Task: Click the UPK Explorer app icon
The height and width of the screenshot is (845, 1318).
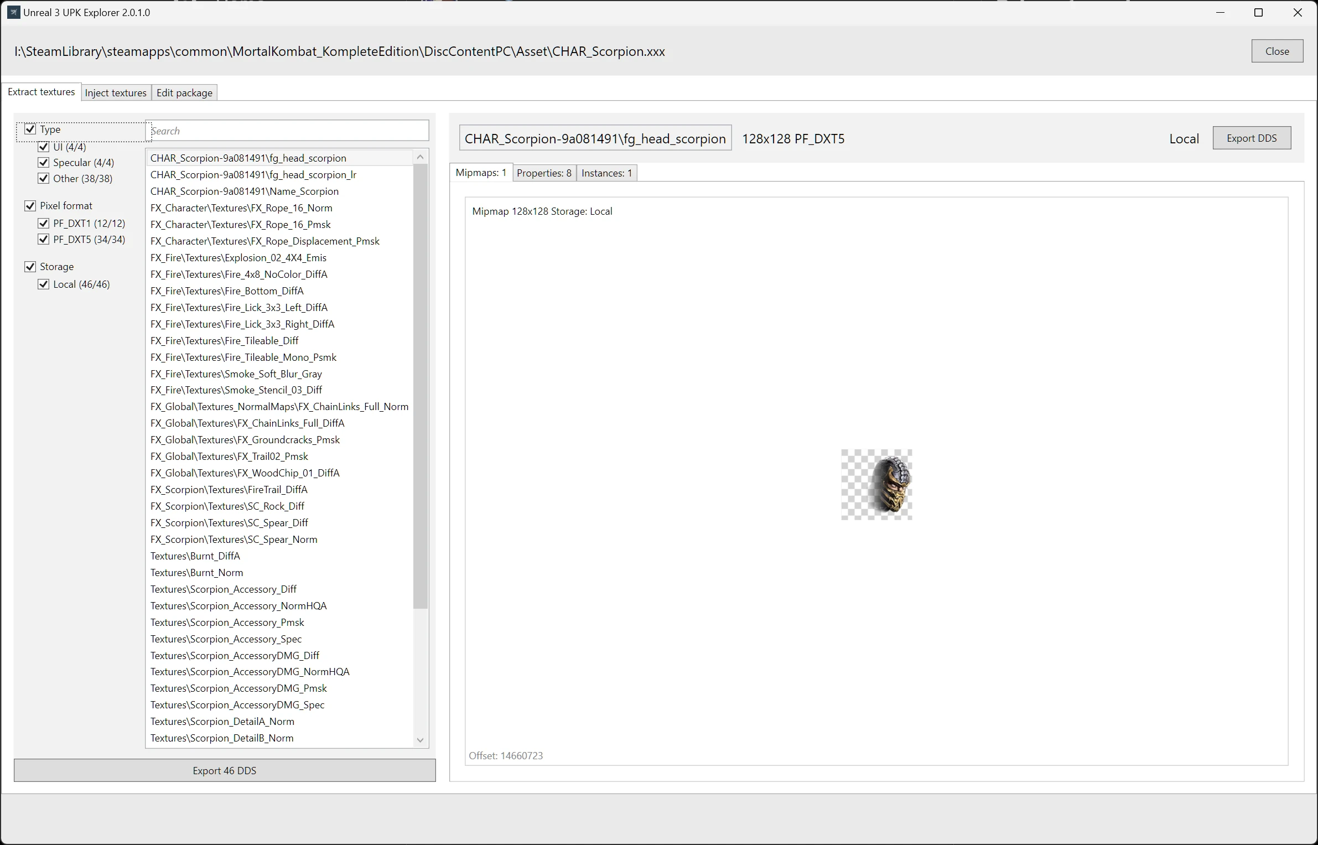Action: pos(13,12)
